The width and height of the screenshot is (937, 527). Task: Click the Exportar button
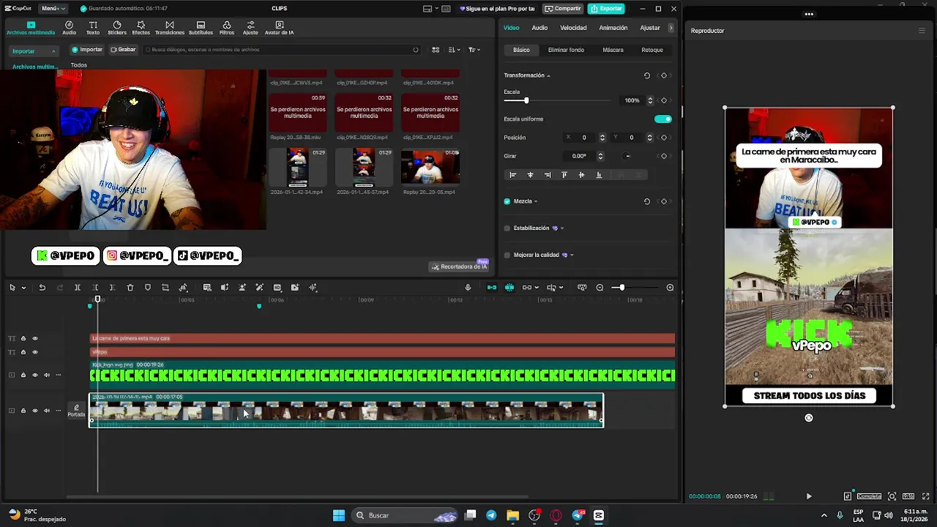606,8
